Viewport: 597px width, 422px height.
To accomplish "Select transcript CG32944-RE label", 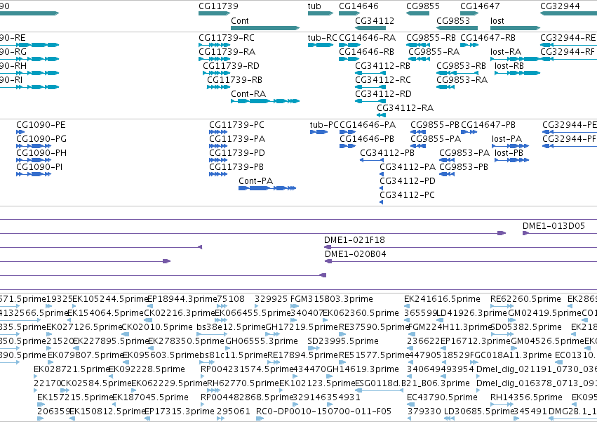I will pos(568,38).
